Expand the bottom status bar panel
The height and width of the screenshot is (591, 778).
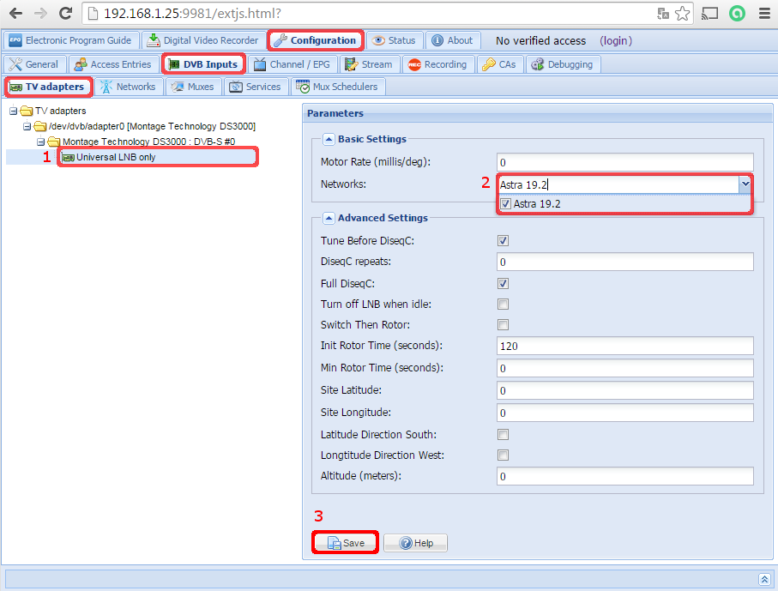click(764, 579)
